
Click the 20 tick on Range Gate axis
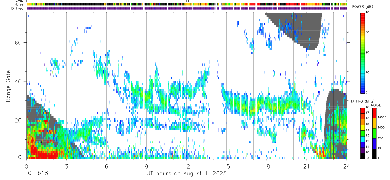(19, 120)
